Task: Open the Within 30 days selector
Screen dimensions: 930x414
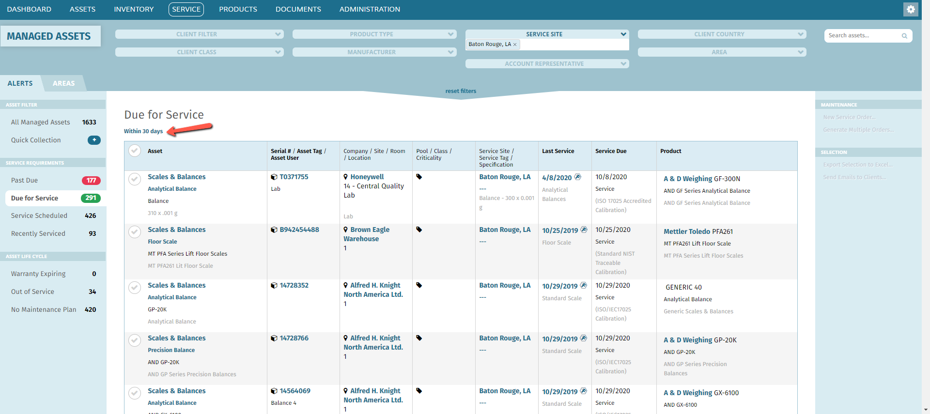Action: coord(143,131)
